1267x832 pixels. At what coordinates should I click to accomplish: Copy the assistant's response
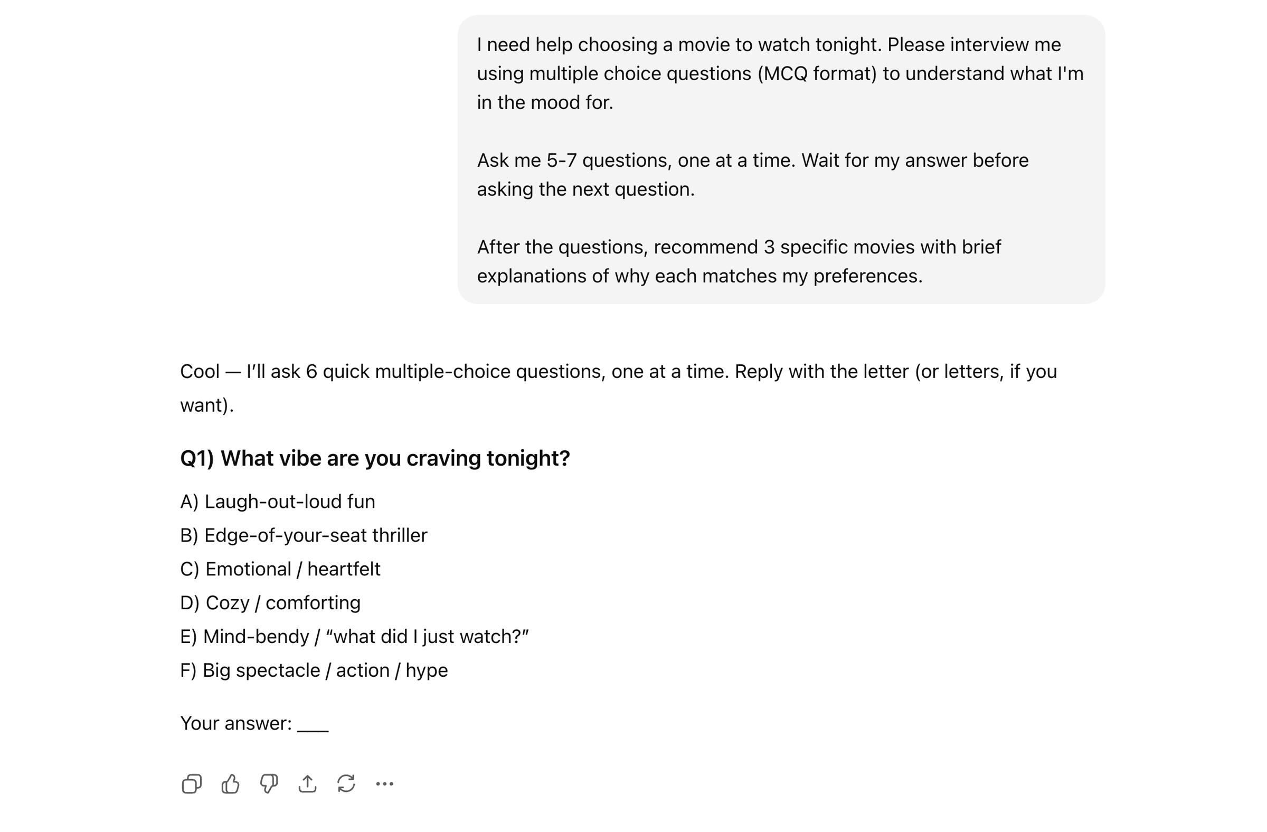point(192,783)
